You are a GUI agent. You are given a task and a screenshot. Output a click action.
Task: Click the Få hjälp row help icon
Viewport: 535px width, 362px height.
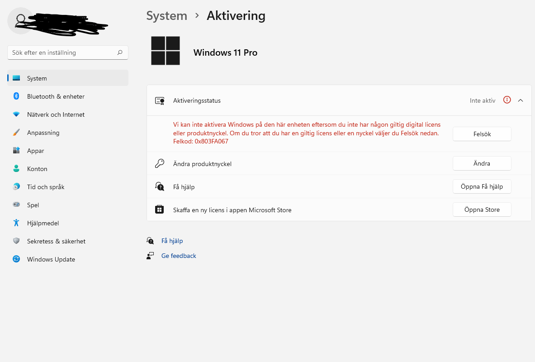coord(160,186)
